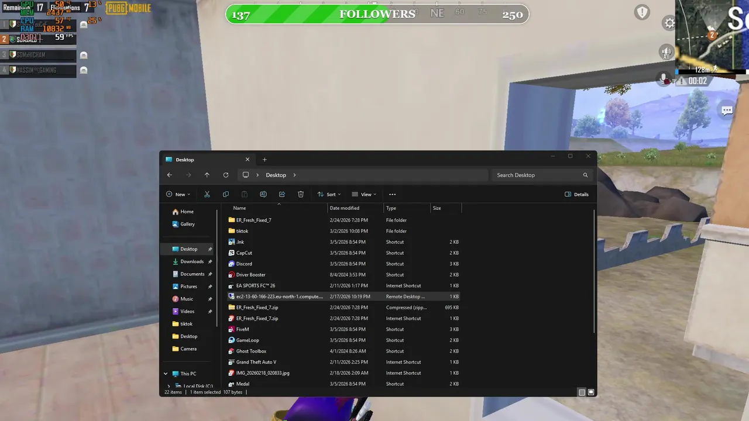Copy the selected item via toolbar icon
The width and height of the screenshot is (749, 421).
point(226,194)
